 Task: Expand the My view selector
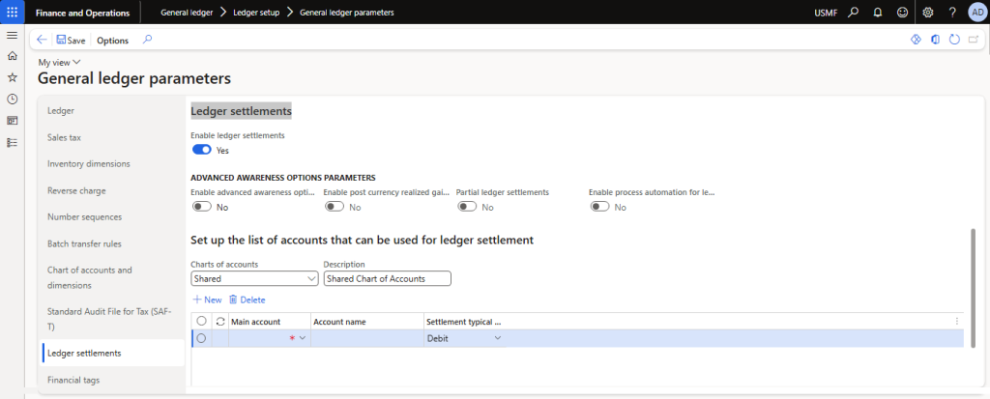59,62
